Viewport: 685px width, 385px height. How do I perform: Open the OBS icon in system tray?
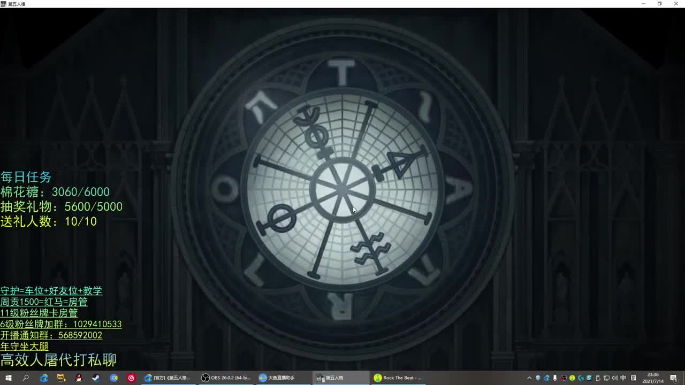click(564, 378)
